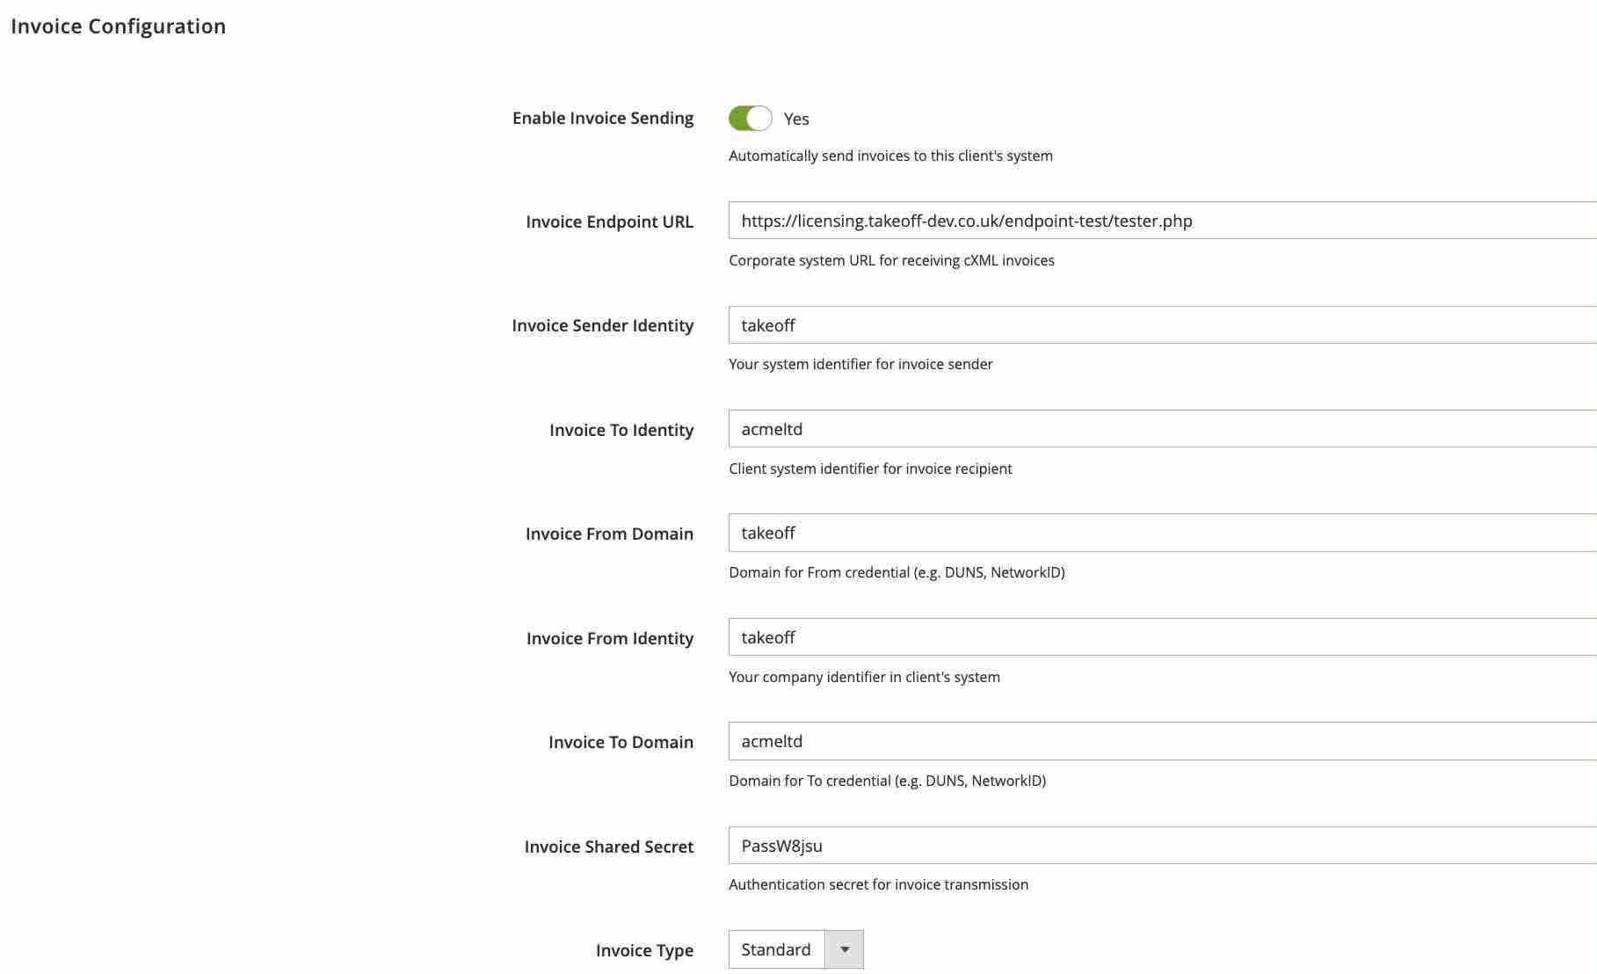Click the Invoice Configuration section heading
Image resolution: width=1597 pixels, height=974 pixels.
[119, 26]
